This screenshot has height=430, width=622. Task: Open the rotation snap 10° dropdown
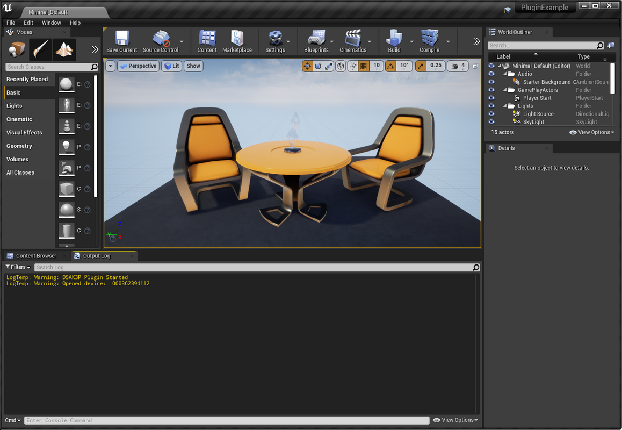click(x=404, y=66)
